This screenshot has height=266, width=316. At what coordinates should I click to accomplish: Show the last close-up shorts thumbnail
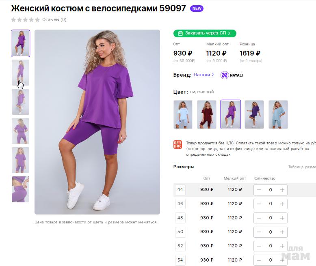(x=20, y=189)
